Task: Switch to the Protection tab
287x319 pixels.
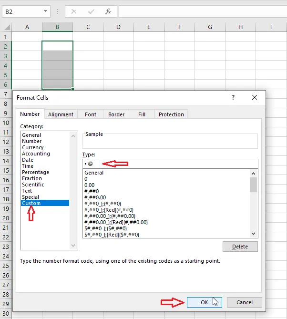Action: (x=171, y=114)
